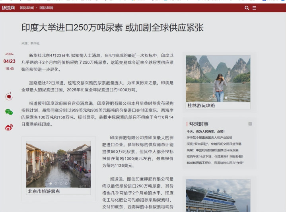Click the paragraph beginning 报道援引印度政府匿名官员

[x=97, y=114]
